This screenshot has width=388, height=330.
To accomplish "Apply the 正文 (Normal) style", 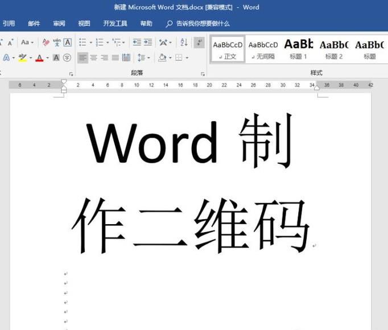I will coord(228,49).
